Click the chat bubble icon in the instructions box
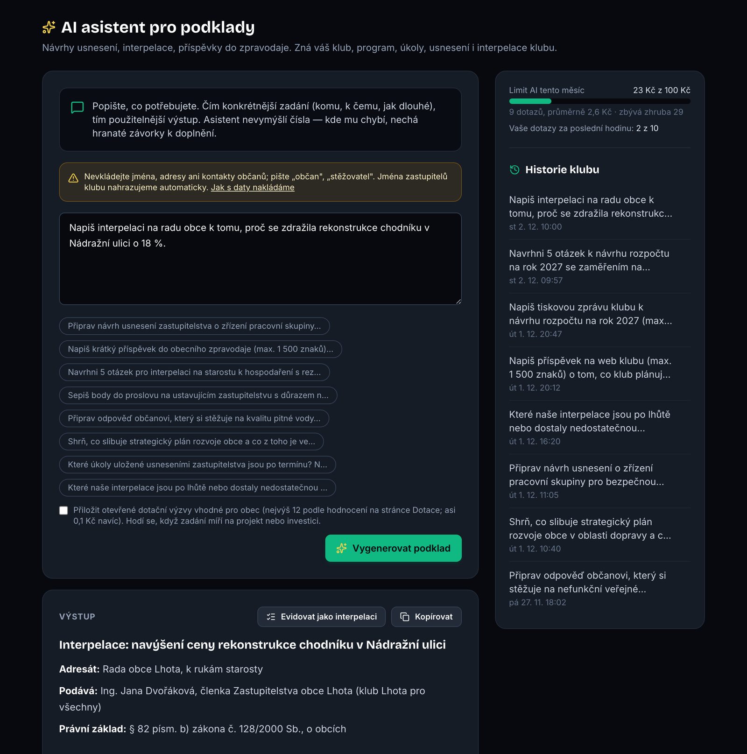This screenshot has width=747, height=754. [78, 107]
